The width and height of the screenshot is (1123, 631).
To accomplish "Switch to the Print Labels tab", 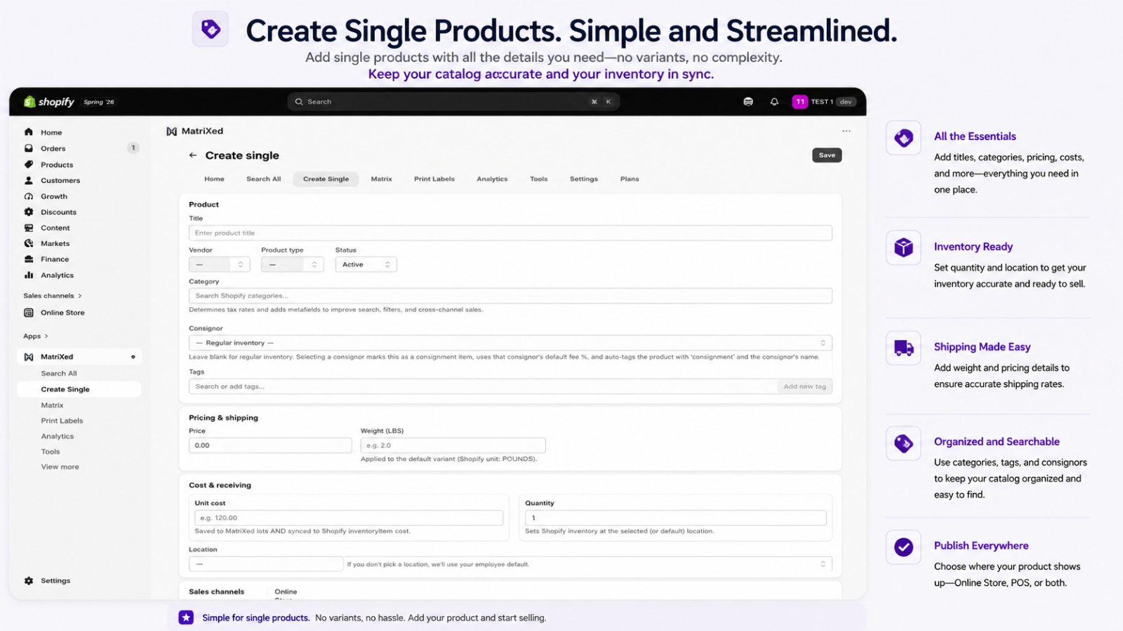I will (x=434, y=179).
